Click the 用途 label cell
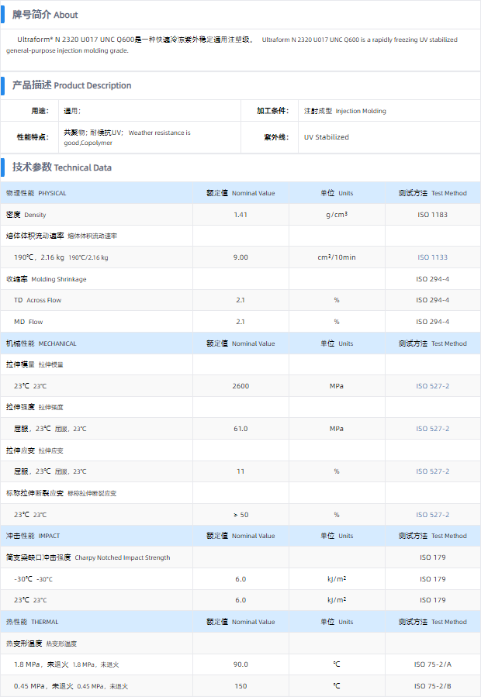Viewport: 481px width, 697px height. (29, 111)
